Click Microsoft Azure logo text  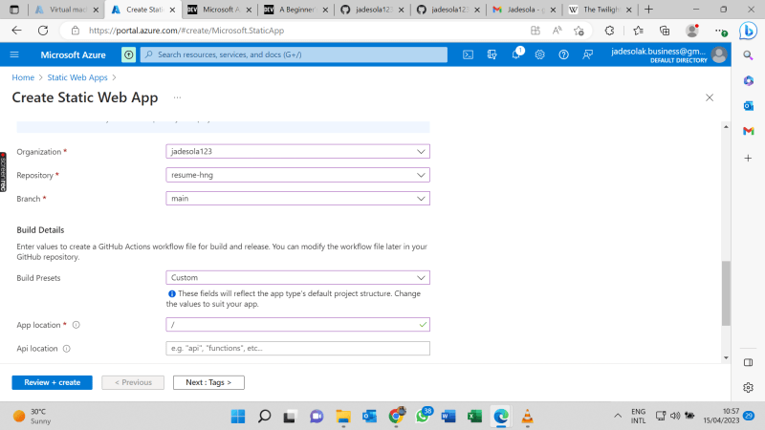coord(74,55)
